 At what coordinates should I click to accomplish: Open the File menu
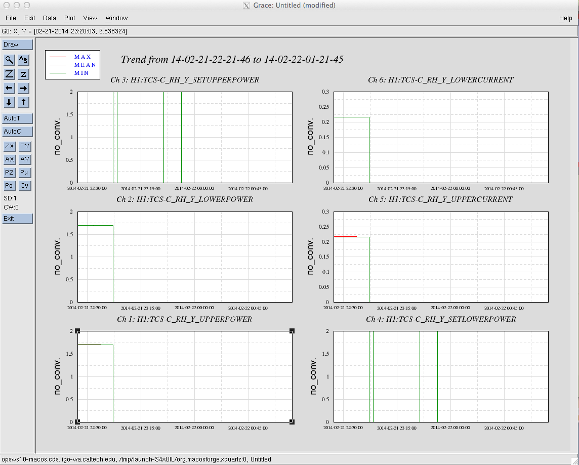click(x=11, y=18)
